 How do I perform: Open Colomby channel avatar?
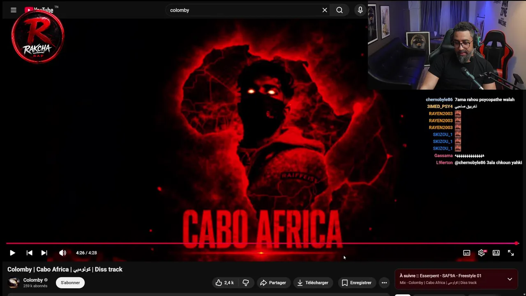click(x=14, y=282)
